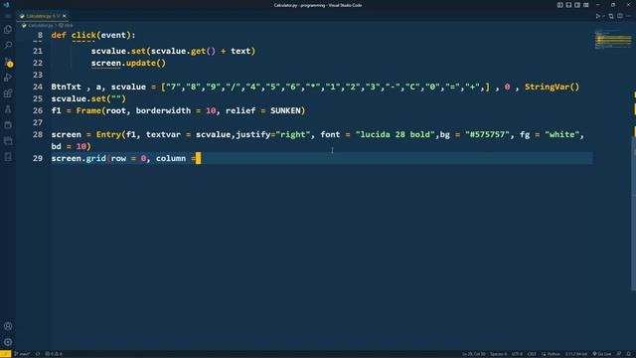The height and width of the screenshot is (358, 636).
Task: Split the editor to the right
Action: point(620,16)
